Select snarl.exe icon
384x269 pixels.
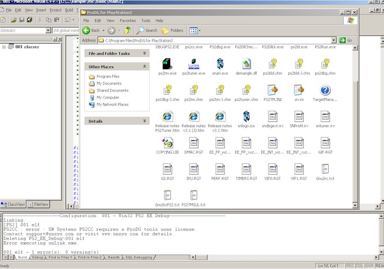pyautogui.click(x=220, y=64)
